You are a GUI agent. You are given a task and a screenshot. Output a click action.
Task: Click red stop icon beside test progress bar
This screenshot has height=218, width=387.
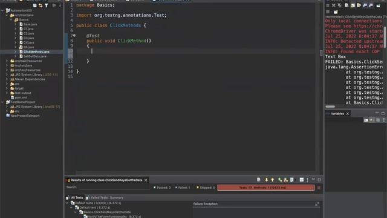pos(319,188)
